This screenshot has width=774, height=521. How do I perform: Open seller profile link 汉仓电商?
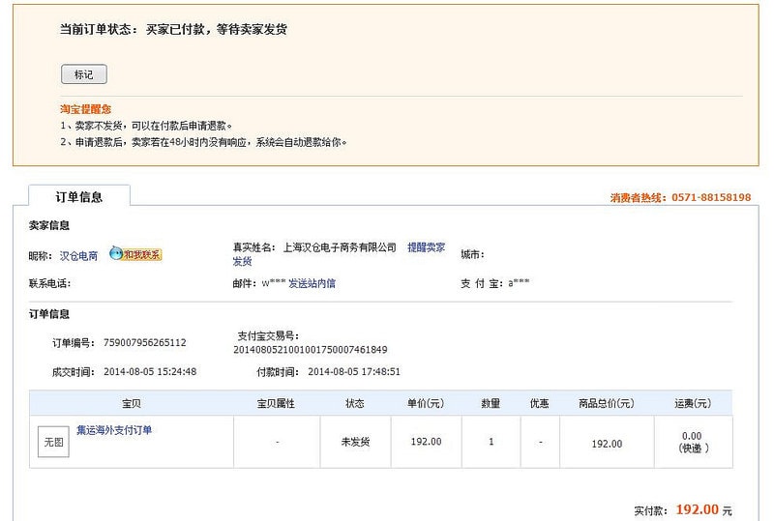(78, 255)
